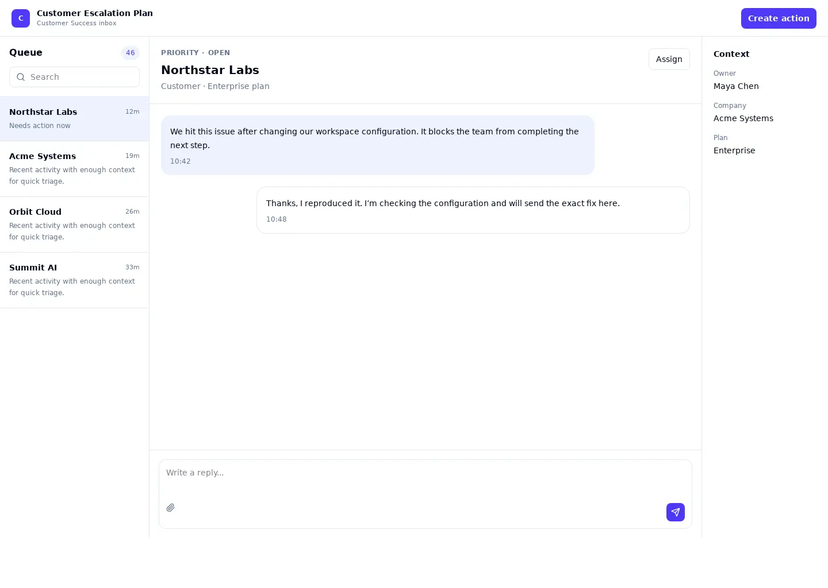Click the reply message starting with Thanks
Screen dimensions: 828x588
(473, 210)
